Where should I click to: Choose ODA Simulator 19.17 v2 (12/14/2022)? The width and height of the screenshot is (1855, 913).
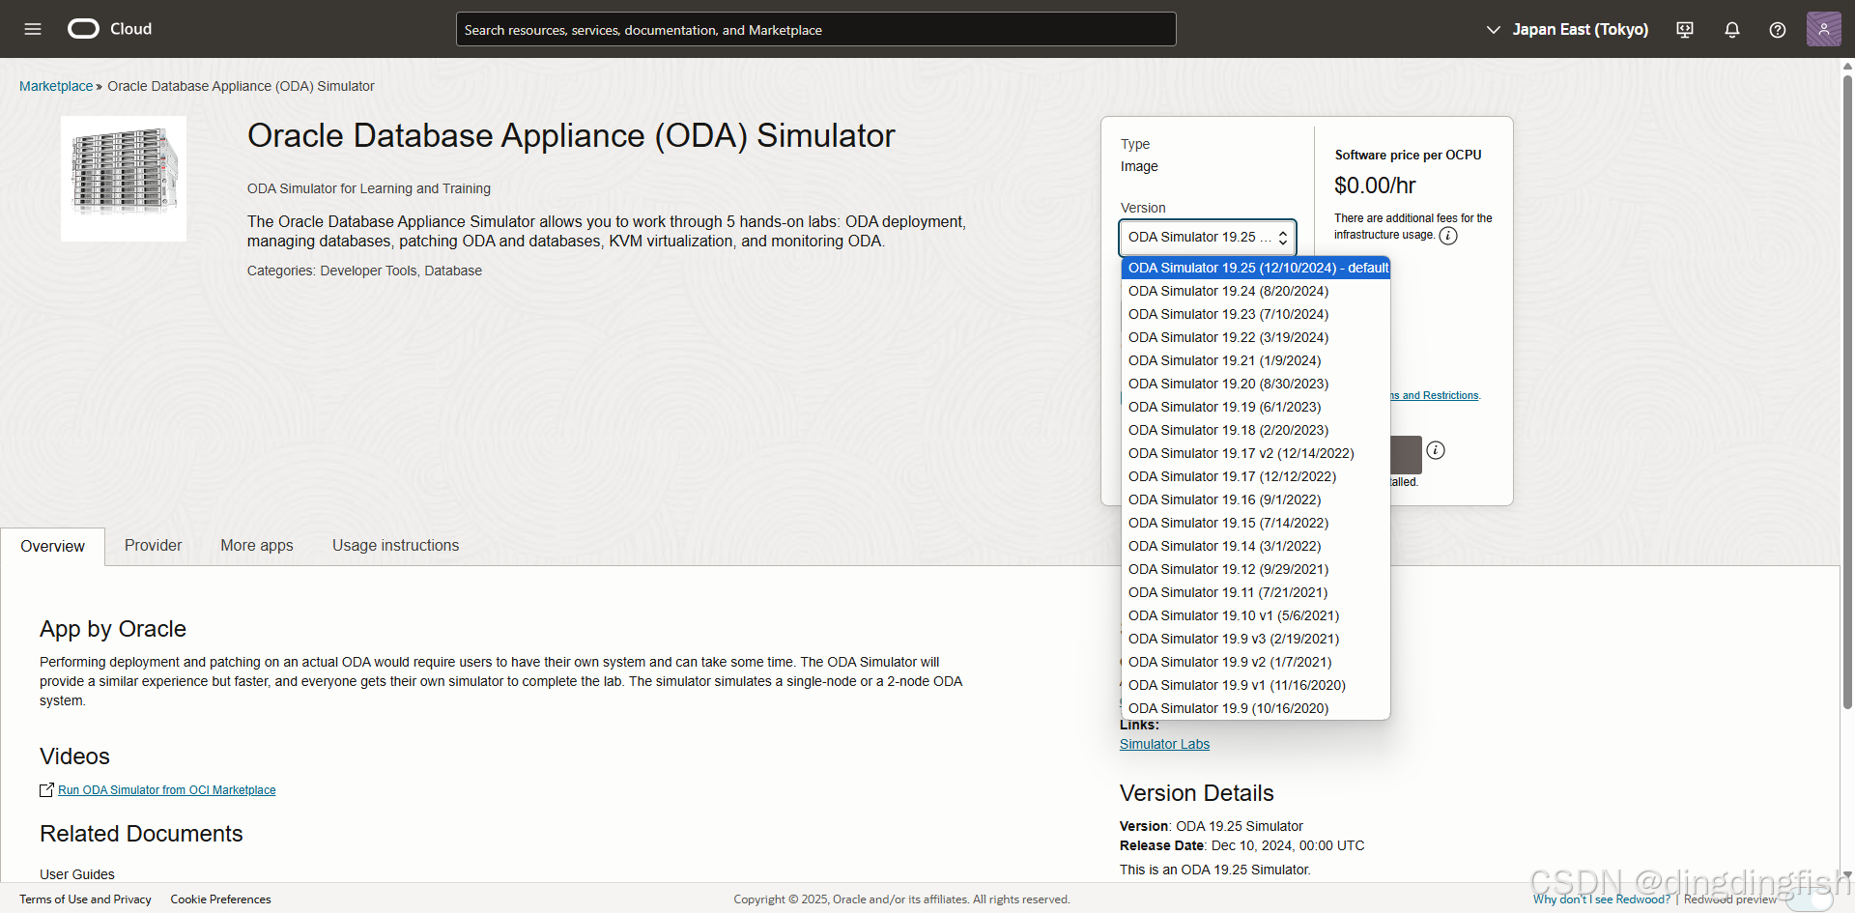click(1256, 453)
